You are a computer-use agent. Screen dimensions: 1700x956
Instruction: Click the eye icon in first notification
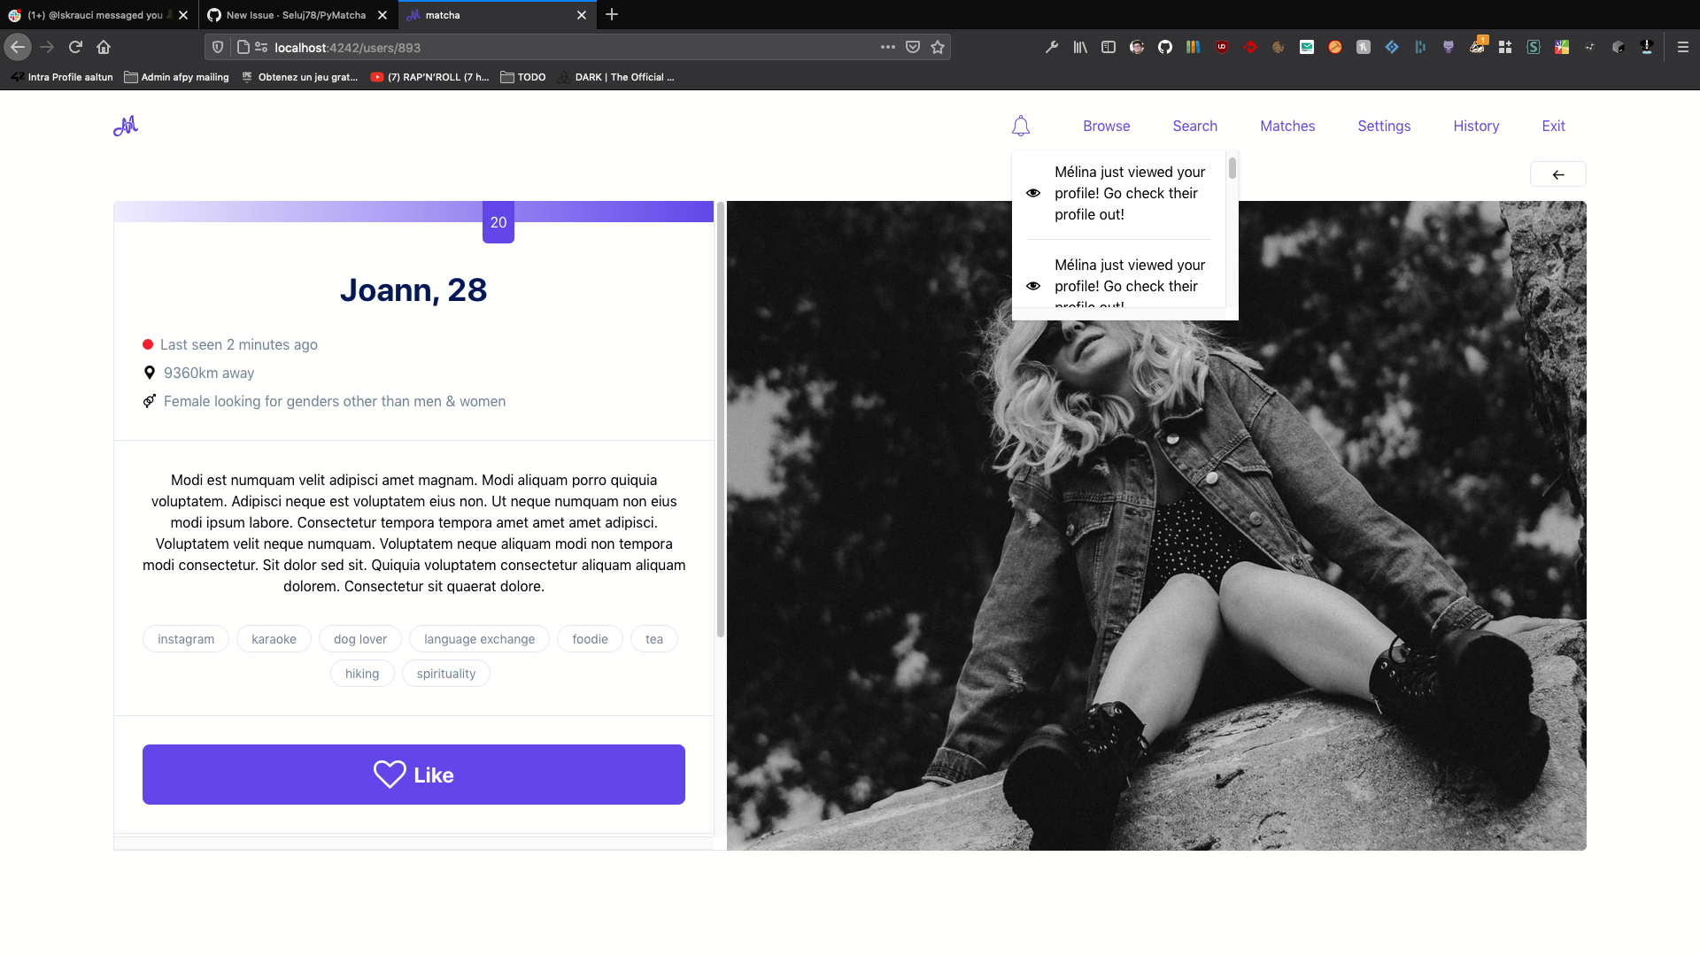click(1032, 193)
